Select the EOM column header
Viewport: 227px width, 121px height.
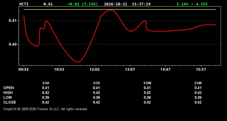pyautogui.click(x=198, y=83)
